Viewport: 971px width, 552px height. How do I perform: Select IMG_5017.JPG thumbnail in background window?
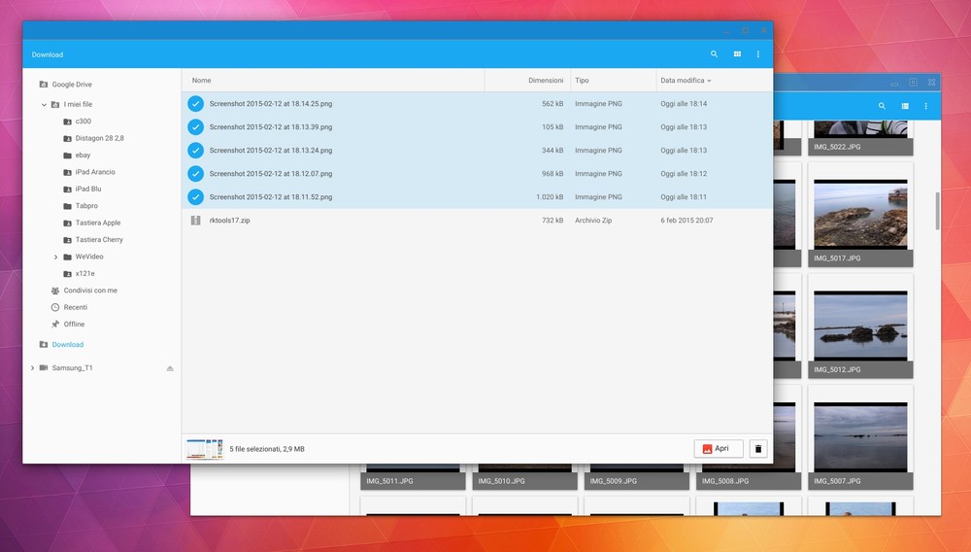[x=860, y=215]
